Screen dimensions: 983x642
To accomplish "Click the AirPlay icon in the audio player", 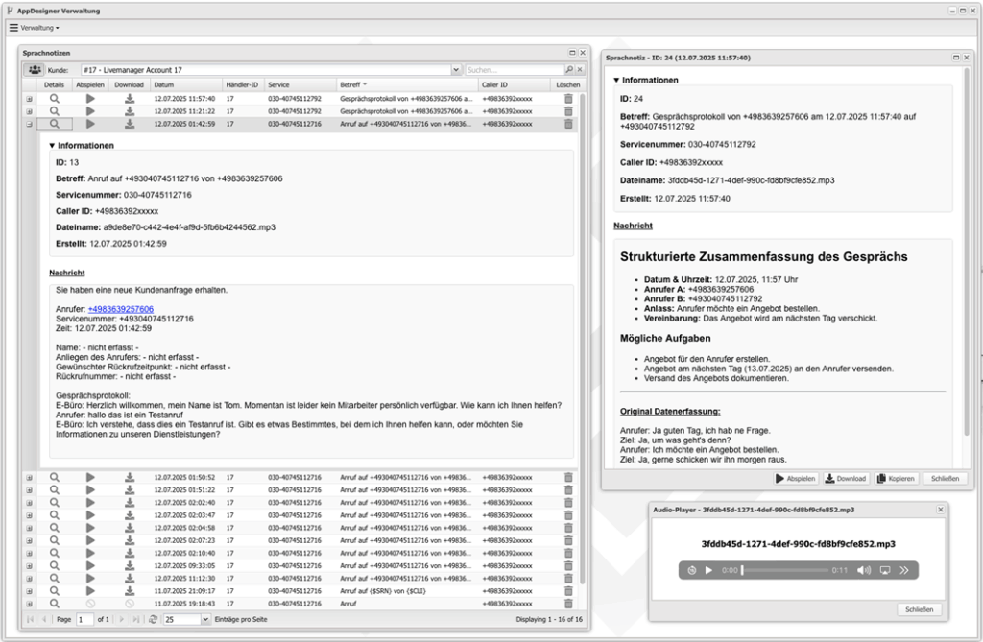I will coord(885,570).
